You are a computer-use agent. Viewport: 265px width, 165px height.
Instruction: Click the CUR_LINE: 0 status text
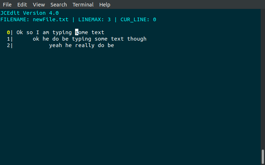coord(138,19)
